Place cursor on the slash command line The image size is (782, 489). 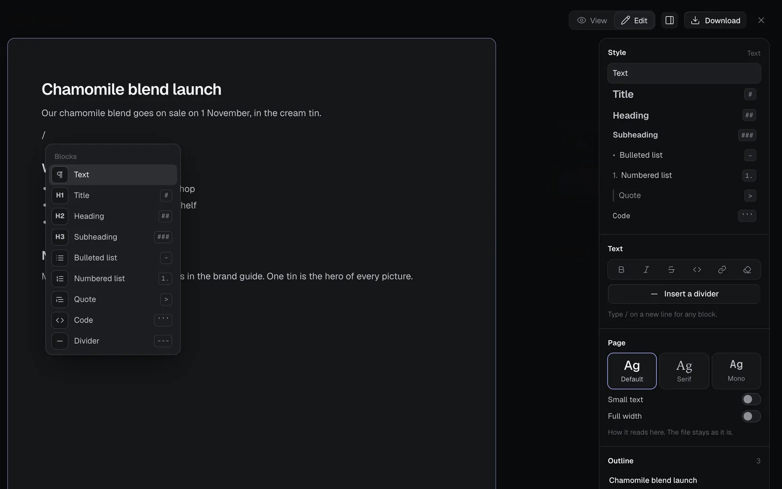pyautogui.click(x=43, y=135)
